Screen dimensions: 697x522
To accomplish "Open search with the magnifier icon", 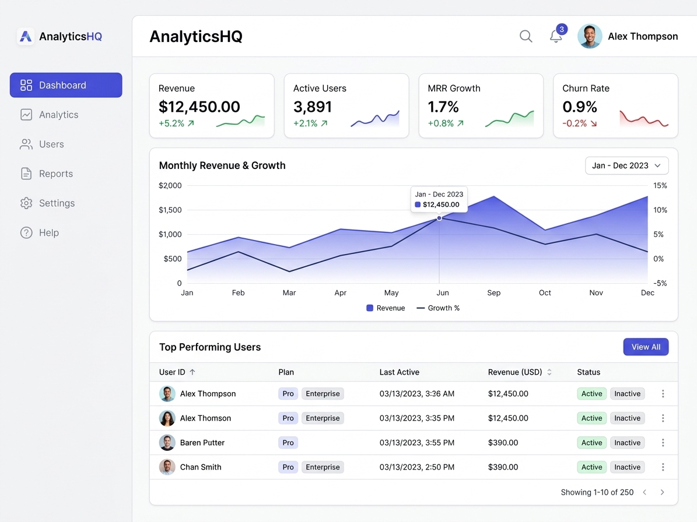I will pyautogui.click(x=526, y=36).
